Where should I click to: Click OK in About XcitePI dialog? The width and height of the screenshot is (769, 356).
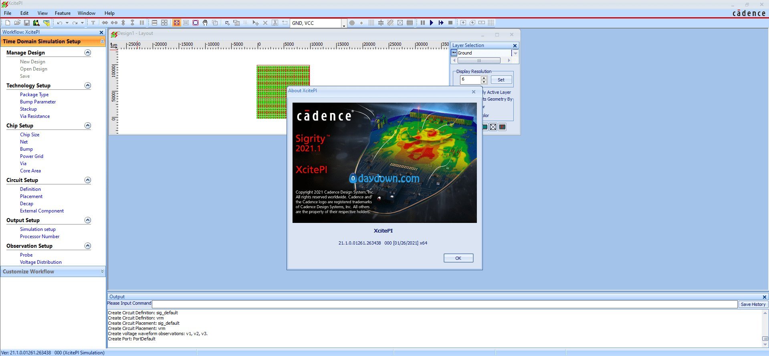point(458,258)
